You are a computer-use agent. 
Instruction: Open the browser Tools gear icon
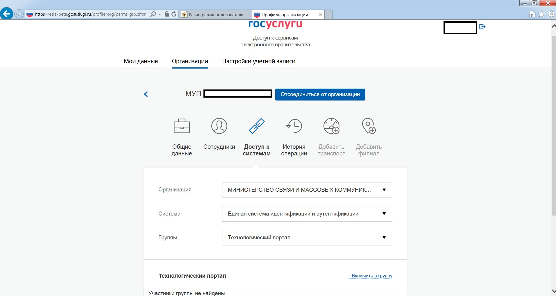tap(551, 14)
